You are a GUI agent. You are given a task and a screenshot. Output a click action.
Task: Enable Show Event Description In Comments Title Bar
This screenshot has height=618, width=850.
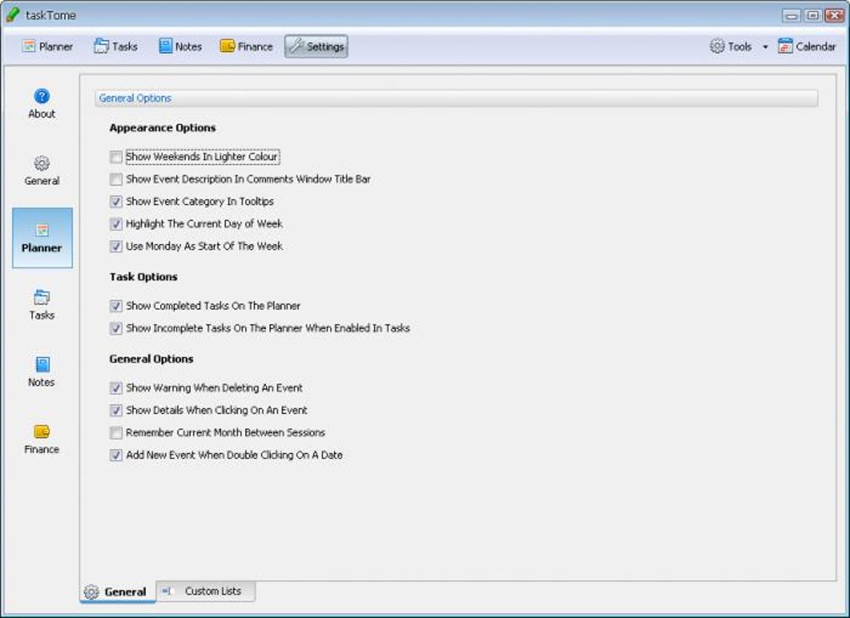116,179
